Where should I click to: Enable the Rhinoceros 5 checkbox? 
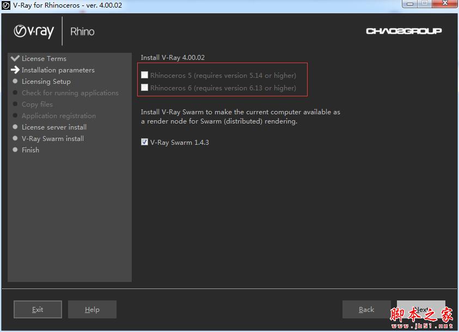pos(145,75)
